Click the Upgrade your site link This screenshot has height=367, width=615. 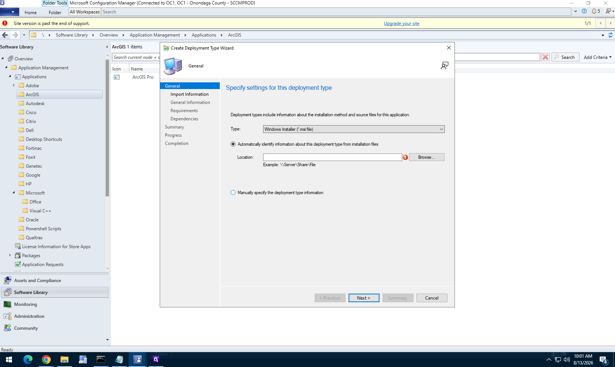point(402,23)
